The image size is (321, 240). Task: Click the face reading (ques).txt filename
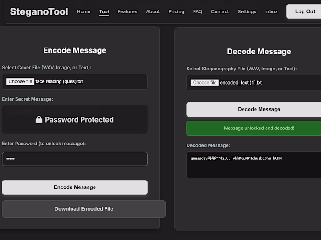tap(59, 81)
